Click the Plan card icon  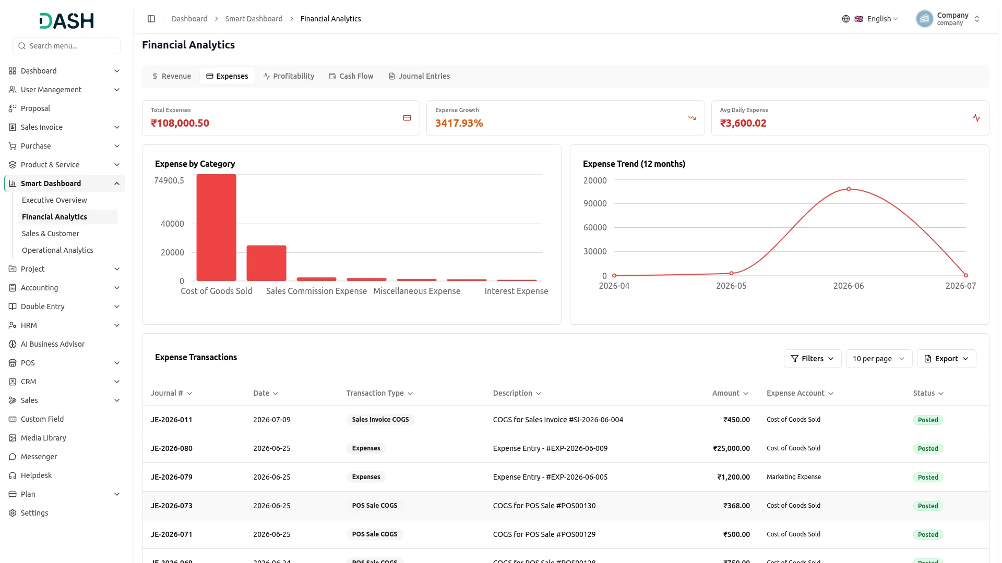[13, 494]
